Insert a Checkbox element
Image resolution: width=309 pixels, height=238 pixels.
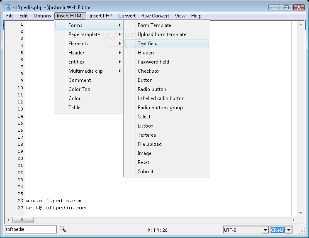pos(167,71)
